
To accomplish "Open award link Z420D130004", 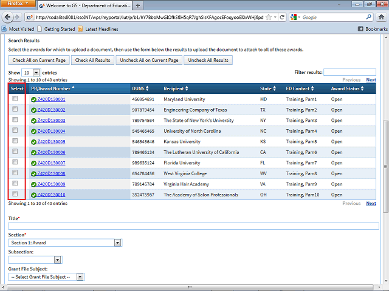I will click(51, 131).
